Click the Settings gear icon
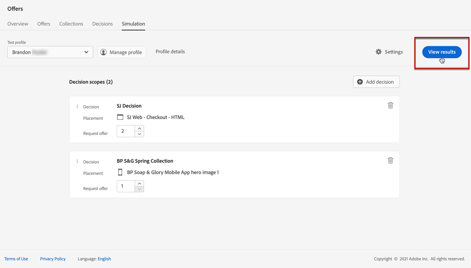The height and width of the screenshot is (268, 471). [x=379, y=52]
